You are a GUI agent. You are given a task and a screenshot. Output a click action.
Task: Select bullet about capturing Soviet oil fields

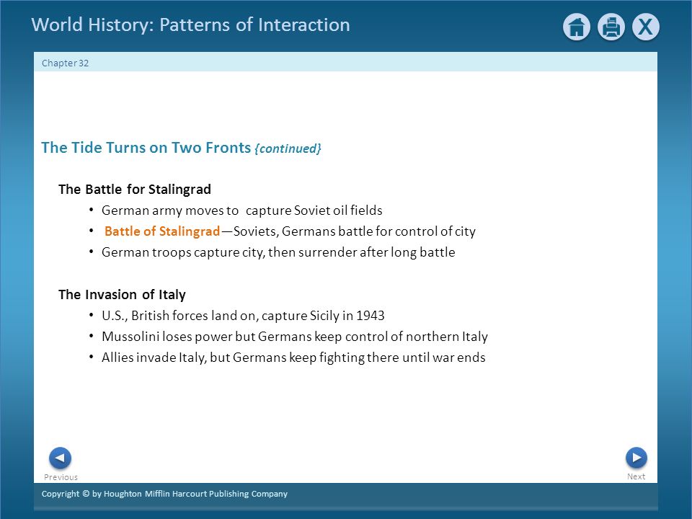pyautogui.click(x=242, y=210)
